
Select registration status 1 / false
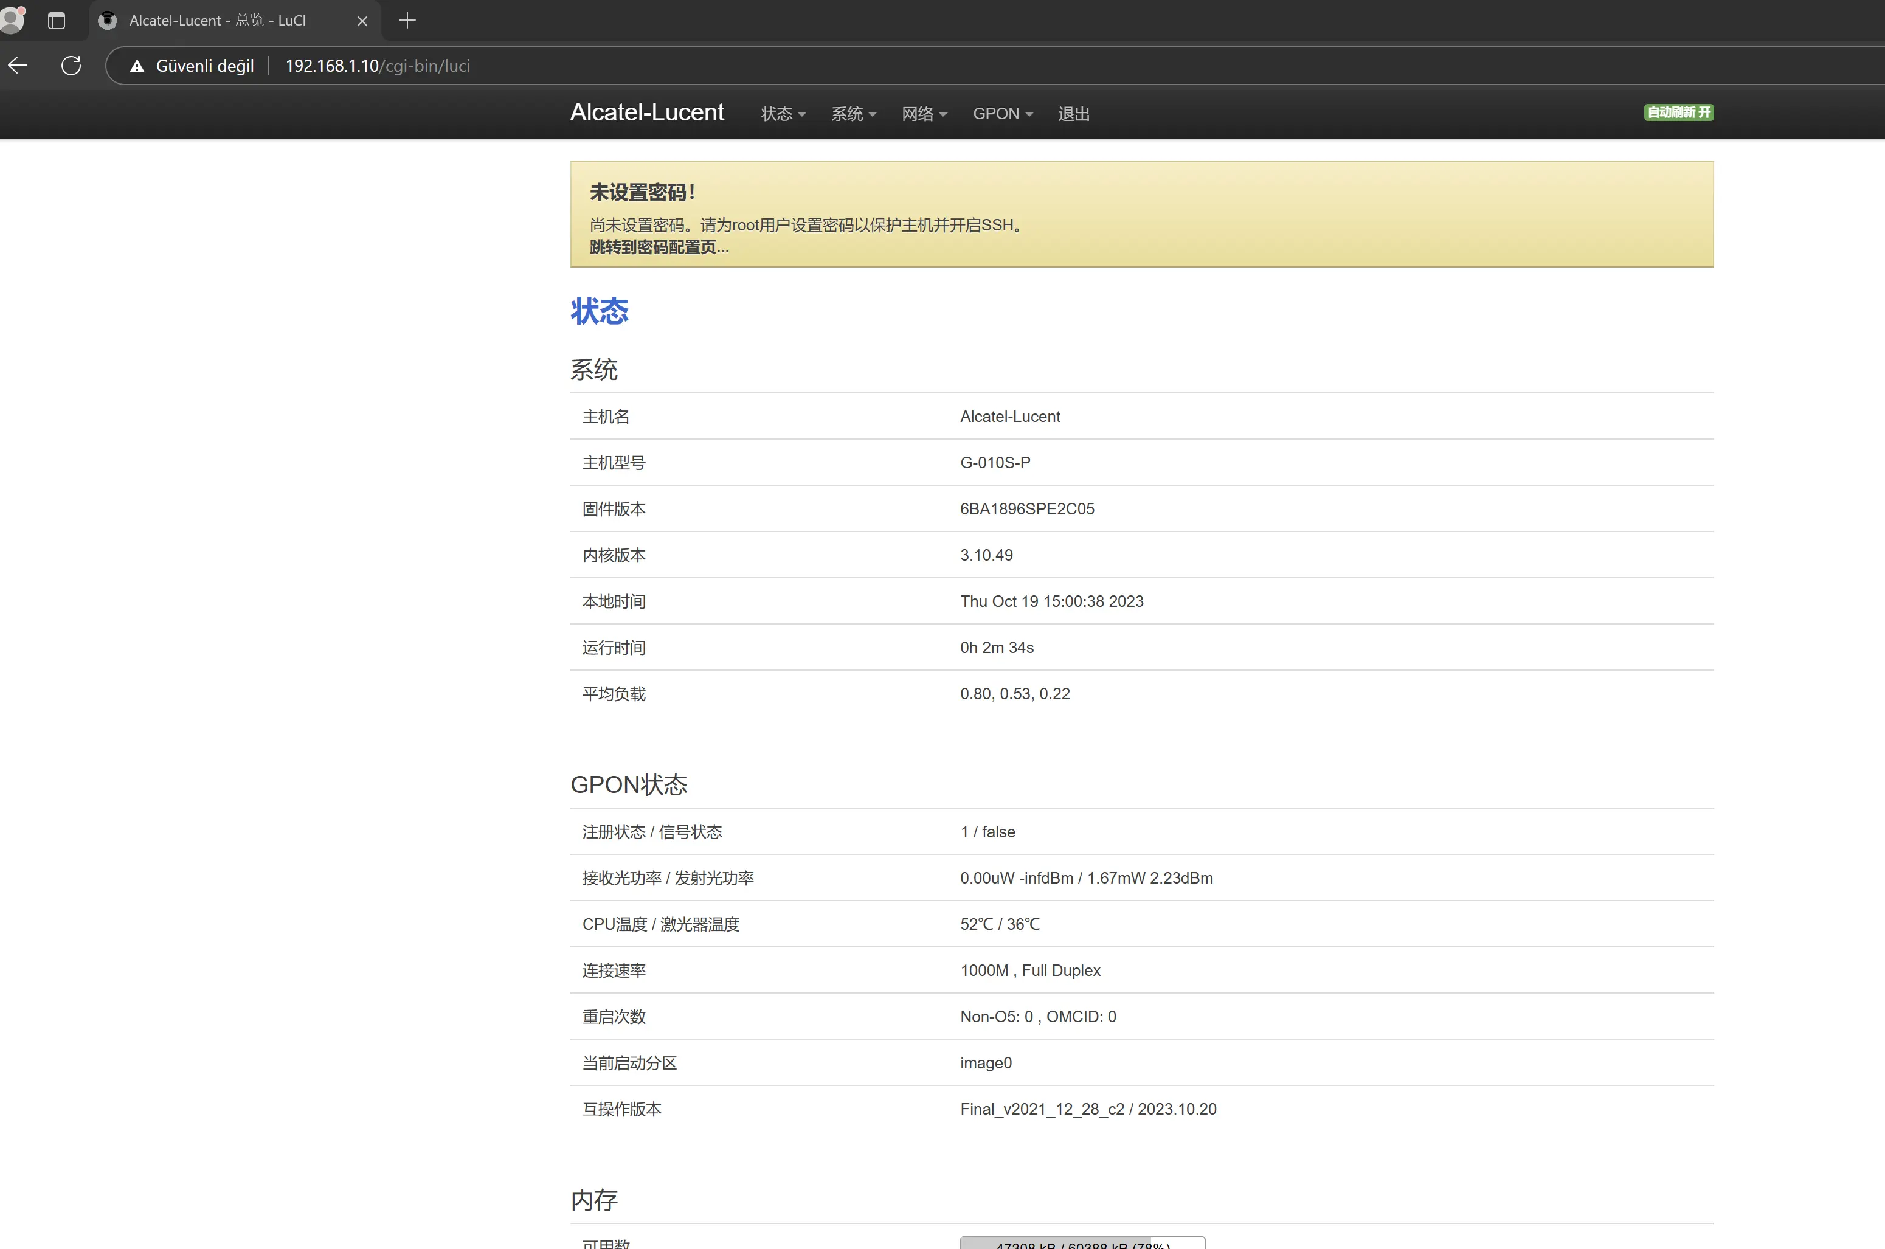point(987,832)
